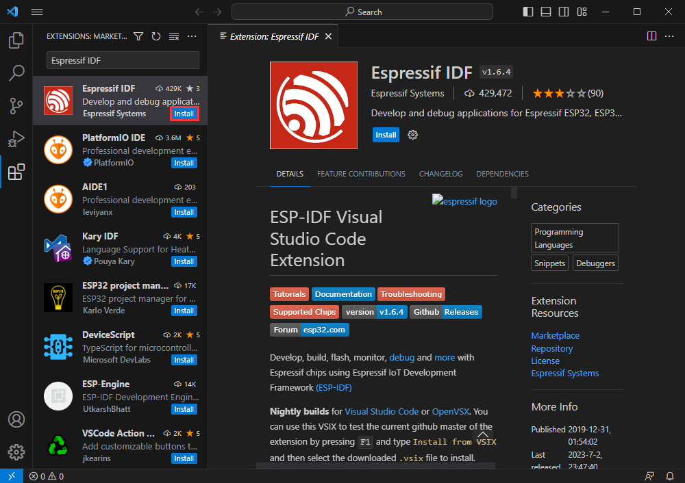
Task: Click the Espressif IDF search box
Action: coord(123,60)
